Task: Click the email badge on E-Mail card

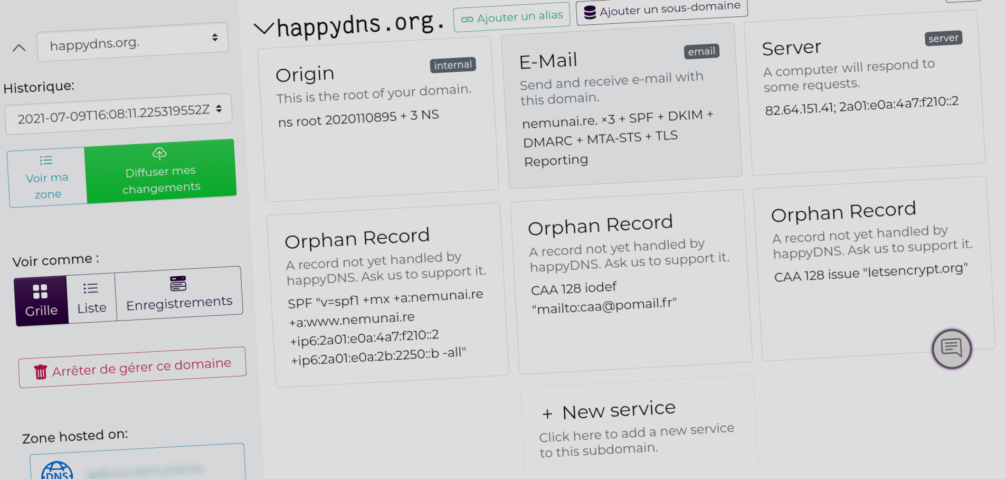Action: [701, 51]
